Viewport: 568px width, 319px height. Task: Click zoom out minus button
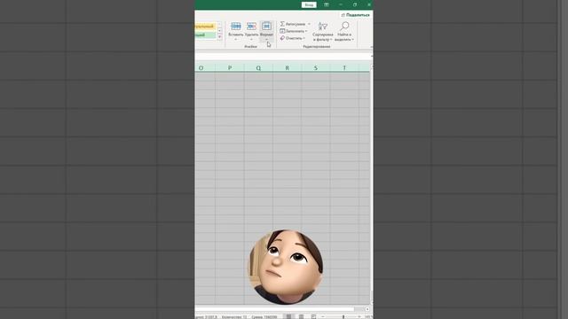pos(323,317)
